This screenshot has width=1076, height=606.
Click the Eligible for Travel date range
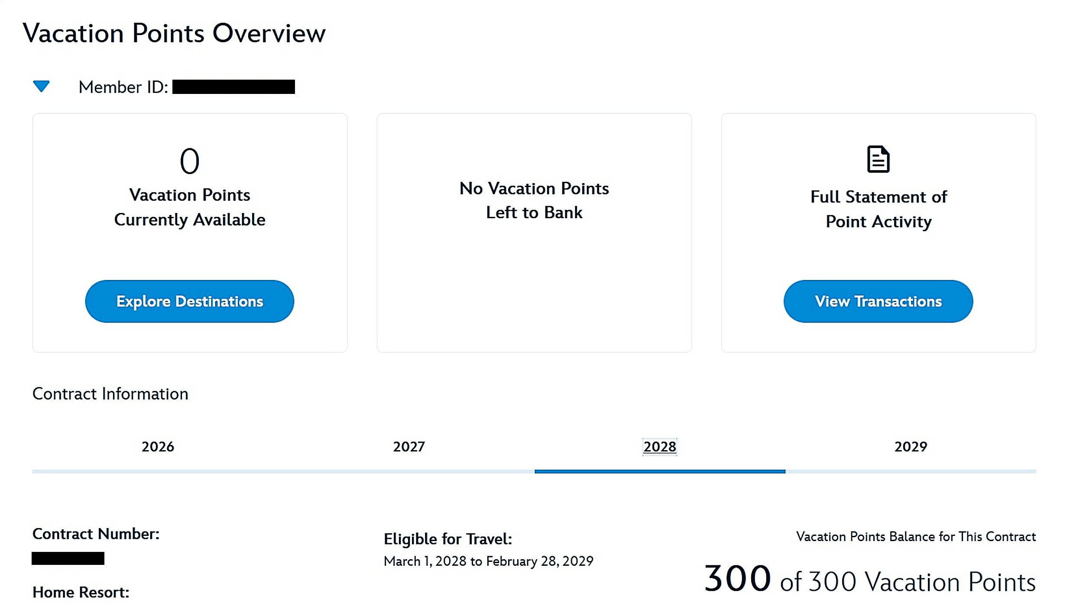point(489,561)
